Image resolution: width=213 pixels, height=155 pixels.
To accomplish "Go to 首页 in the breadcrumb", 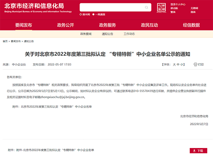I will pos(5,41).
